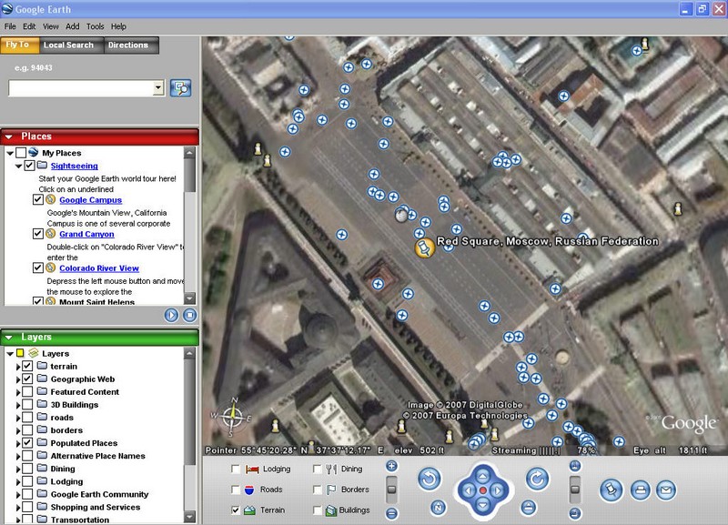Image resolution: width=728 pixels, height=525 pixels.
Task: Expand the Geographic Web layer folder
Action: (18, 379)
